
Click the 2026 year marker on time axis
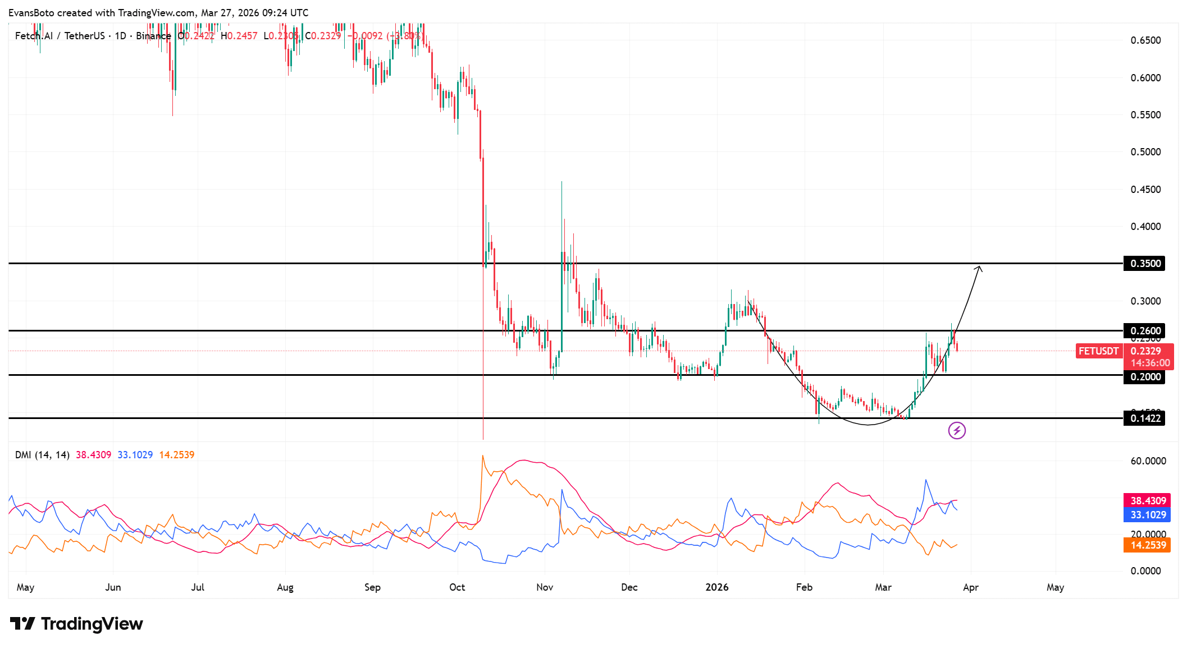[716, 587]
